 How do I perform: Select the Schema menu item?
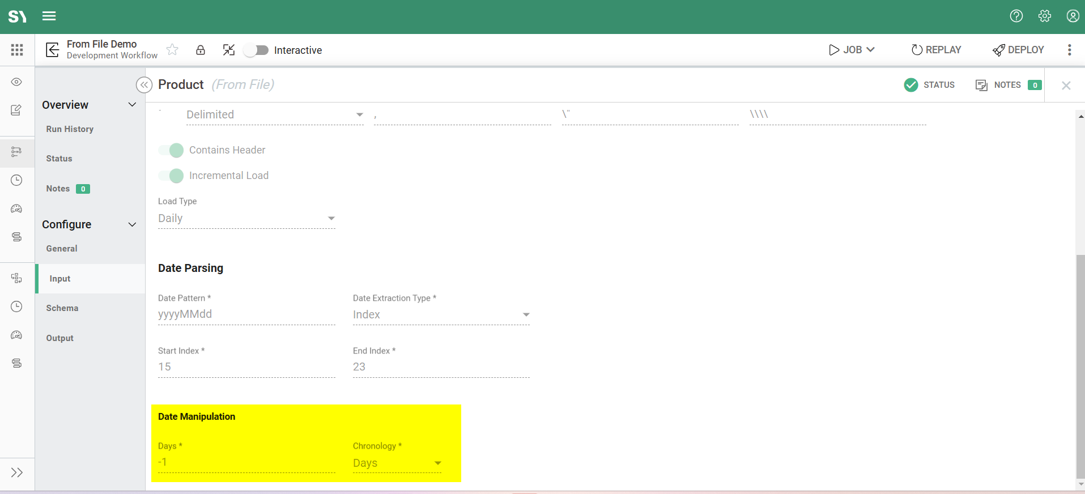click(62, 308)
